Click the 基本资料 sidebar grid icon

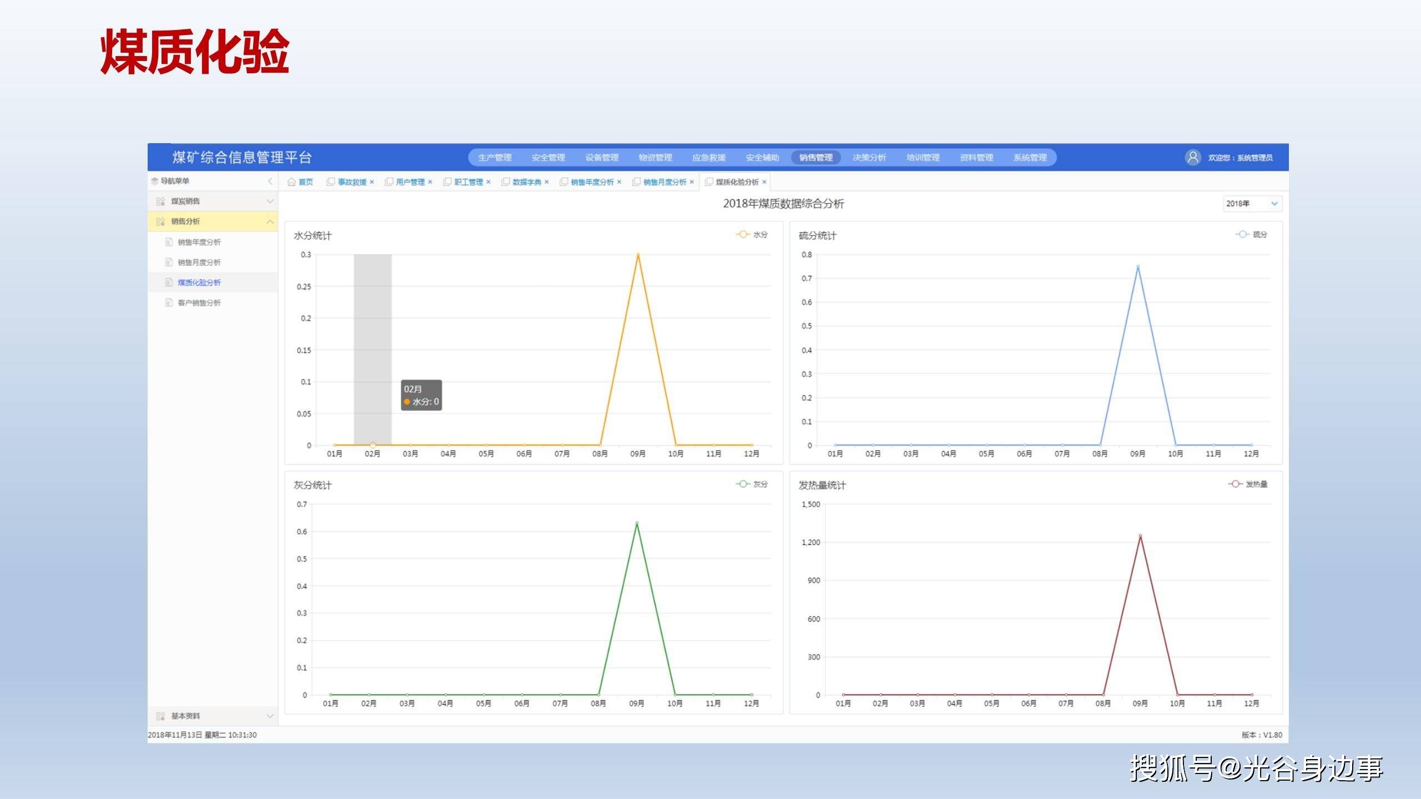[160, 716]
